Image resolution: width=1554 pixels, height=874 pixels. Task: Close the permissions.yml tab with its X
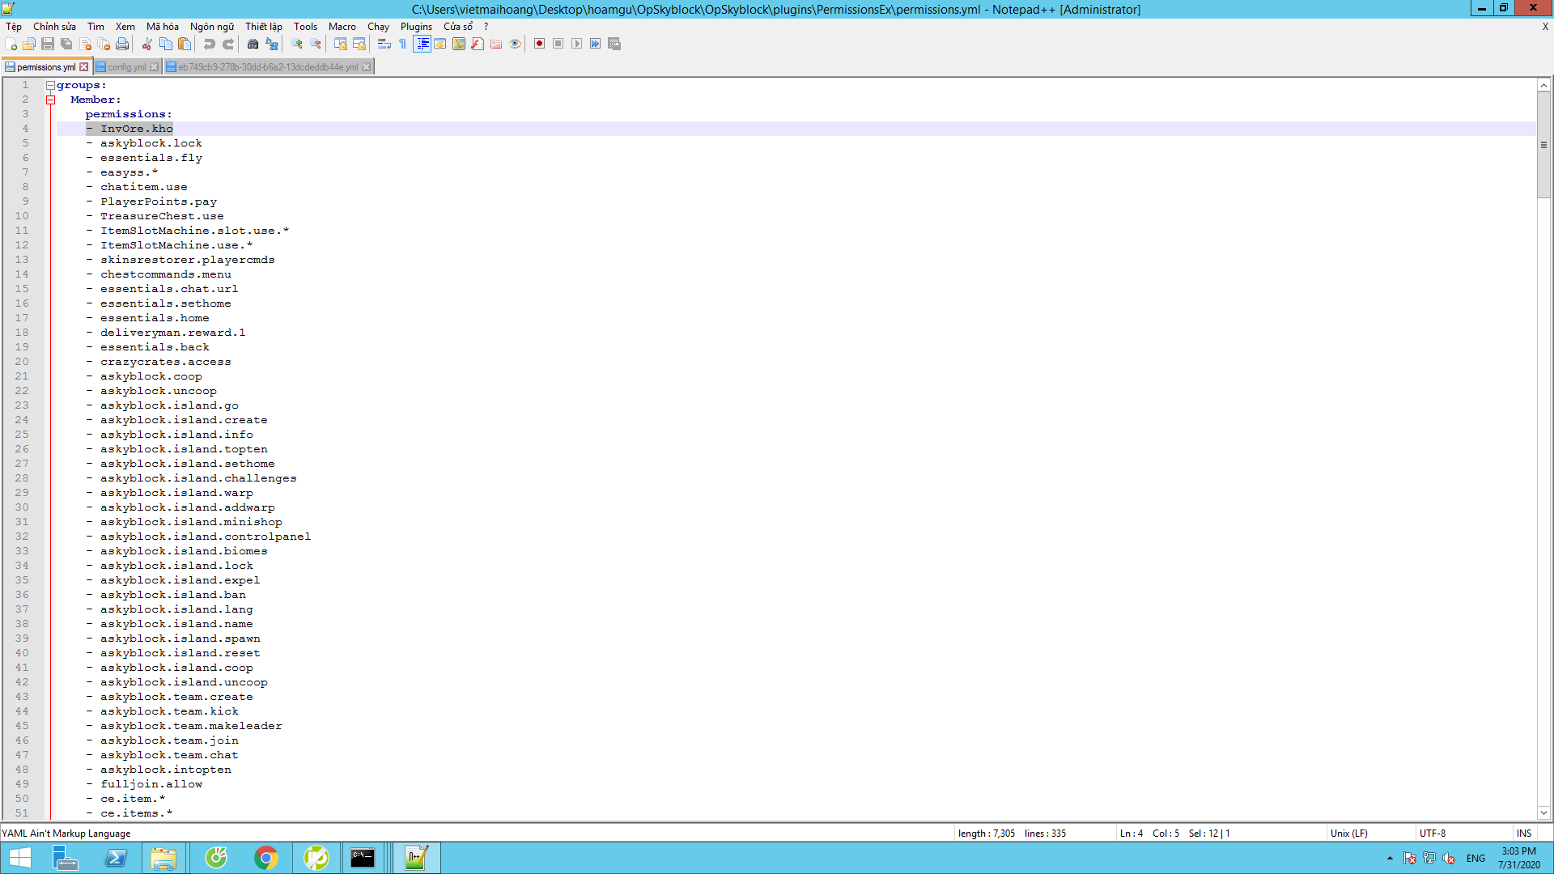(x=83, y=67)
